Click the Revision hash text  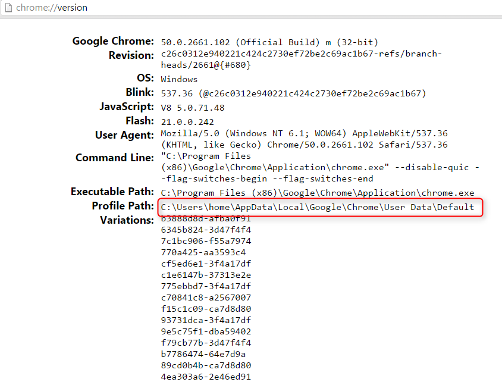pyautogui.click(x=302, y=60)
